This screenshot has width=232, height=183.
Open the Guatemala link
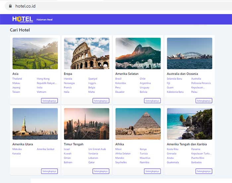pos(173,162)
